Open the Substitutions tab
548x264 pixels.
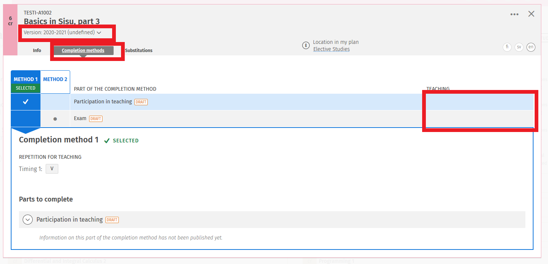138,51
